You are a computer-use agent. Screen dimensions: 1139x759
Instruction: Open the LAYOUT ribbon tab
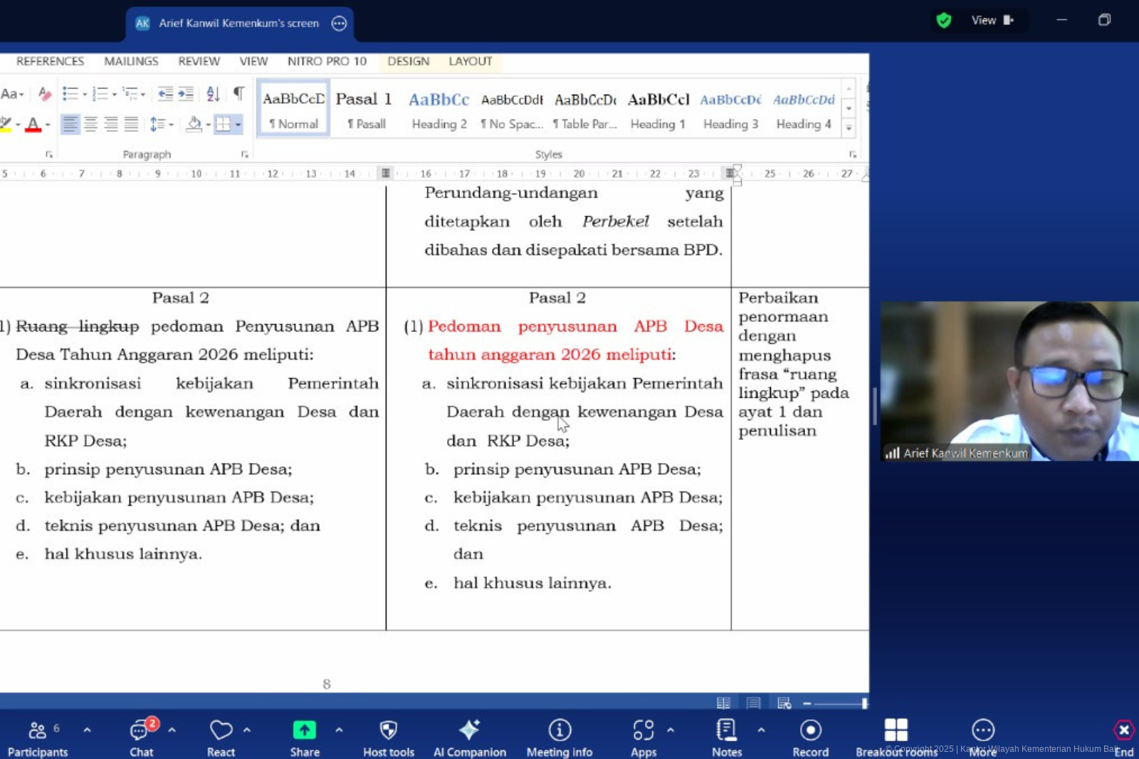470,61
